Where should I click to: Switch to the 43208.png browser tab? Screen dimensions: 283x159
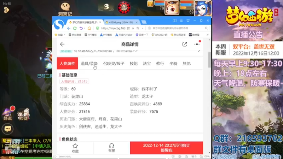click(x=121, y=22)
